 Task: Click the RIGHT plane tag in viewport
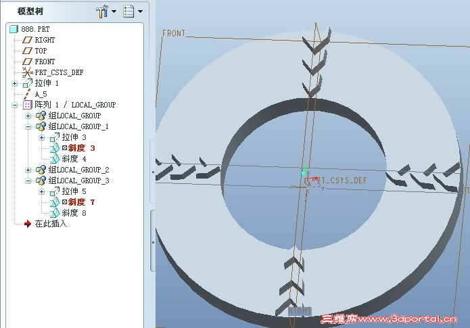coord(300,310)
